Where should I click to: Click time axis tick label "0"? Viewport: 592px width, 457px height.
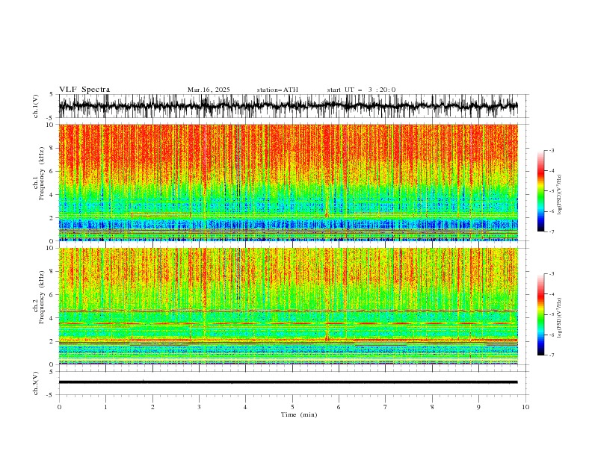click(x=59, y=407)
